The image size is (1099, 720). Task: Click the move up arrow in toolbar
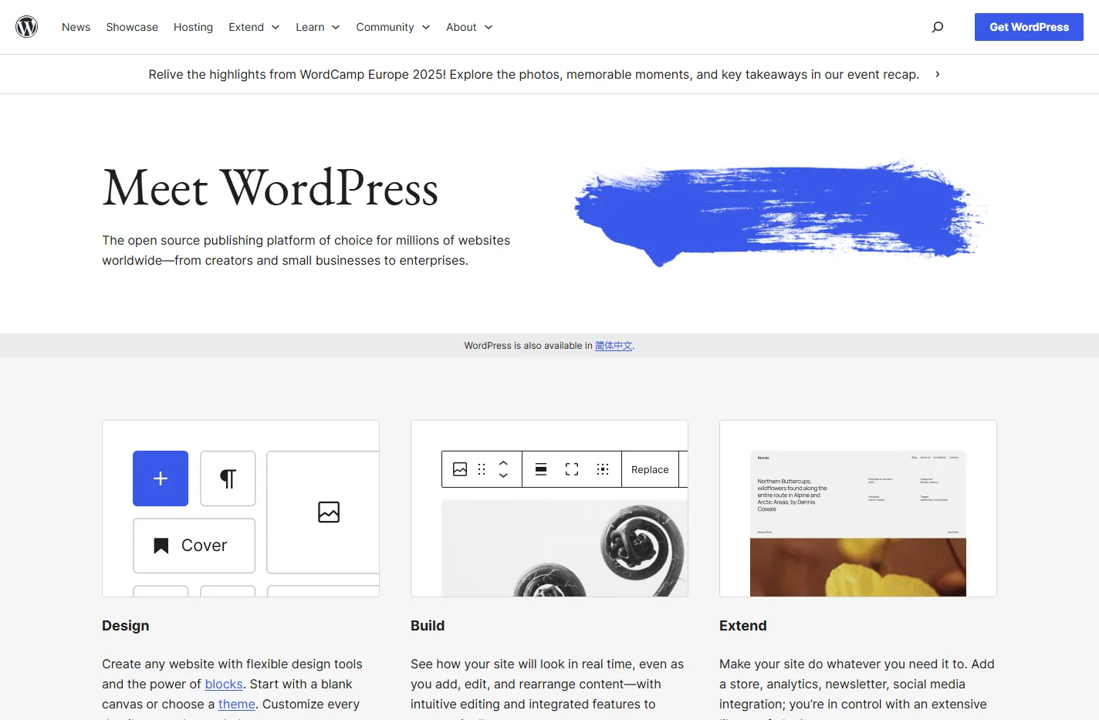tap(503, 463)
